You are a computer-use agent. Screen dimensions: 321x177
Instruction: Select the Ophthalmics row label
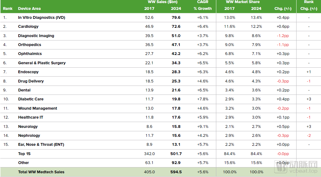point(30,54)
